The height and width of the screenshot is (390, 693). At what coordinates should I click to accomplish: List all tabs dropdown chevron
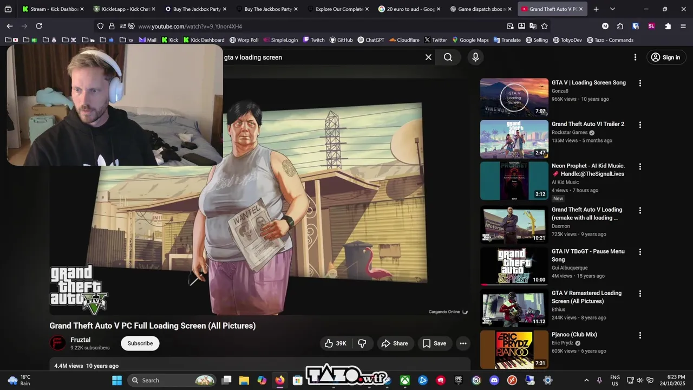[612, 9]
